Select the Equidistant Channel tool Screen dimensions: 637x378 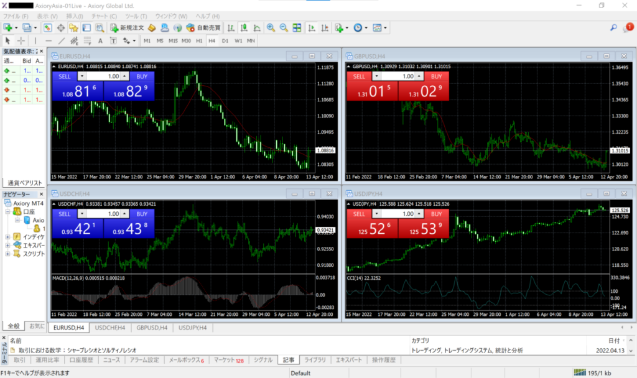coord(75,40)
